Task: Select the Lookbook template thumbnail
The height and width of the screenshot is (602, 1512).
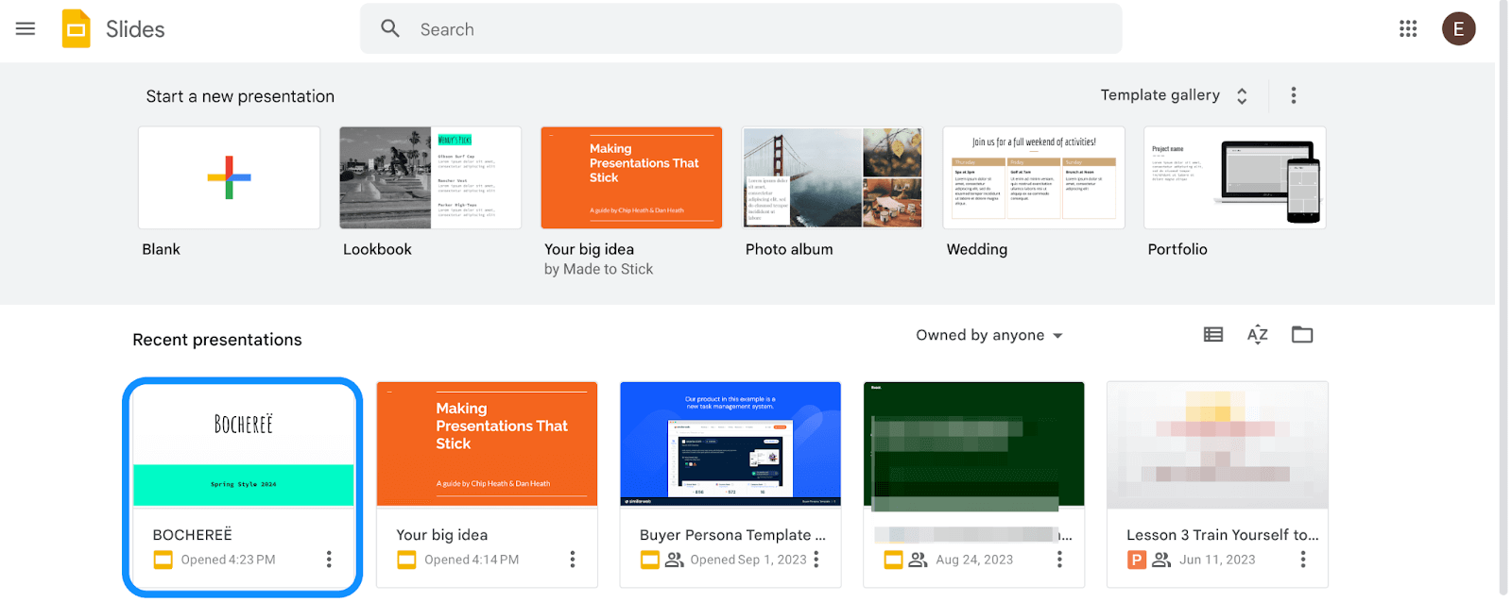Action: point(430,177)
